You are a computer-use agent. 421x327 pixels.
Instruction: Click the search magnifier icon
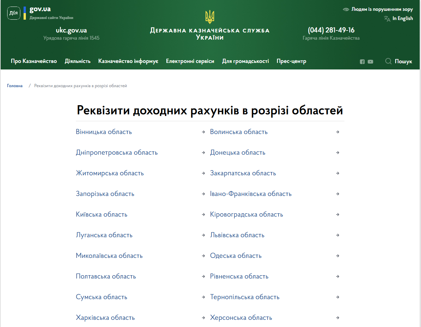(388, 61)
